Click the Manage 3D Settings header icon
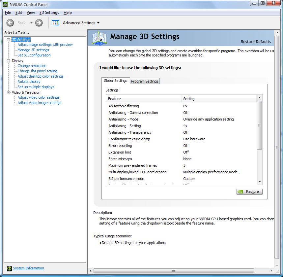 99,38
